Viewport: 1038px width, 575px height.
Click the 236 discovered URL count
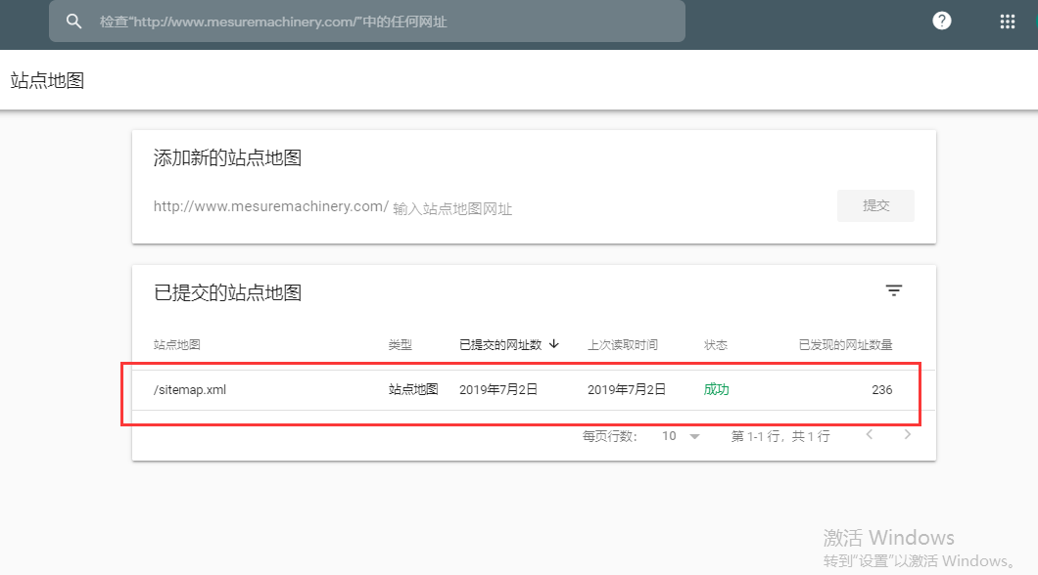pyautogui.click(x=881, y=389)
